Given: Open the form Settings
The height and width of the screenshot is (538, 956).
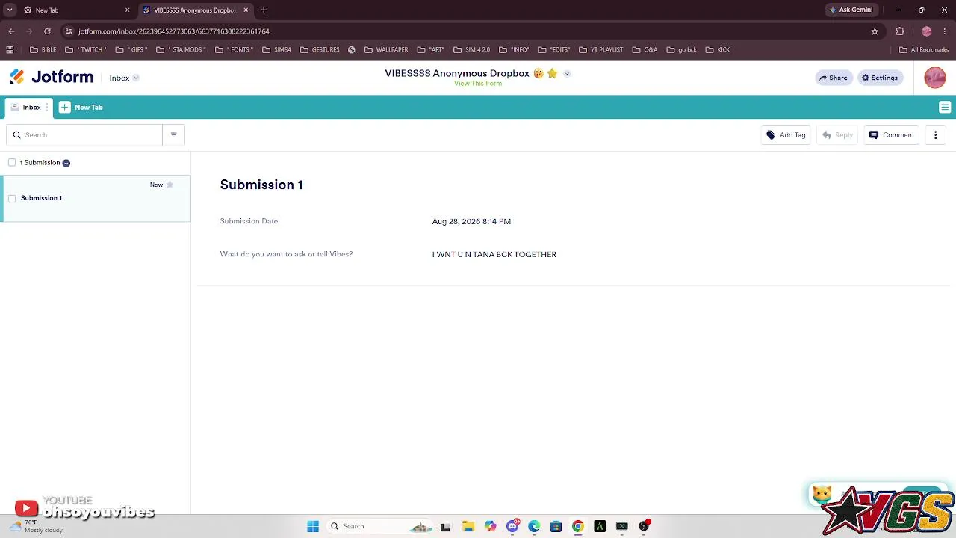Looking at the screenshot, I should [879, 78].
